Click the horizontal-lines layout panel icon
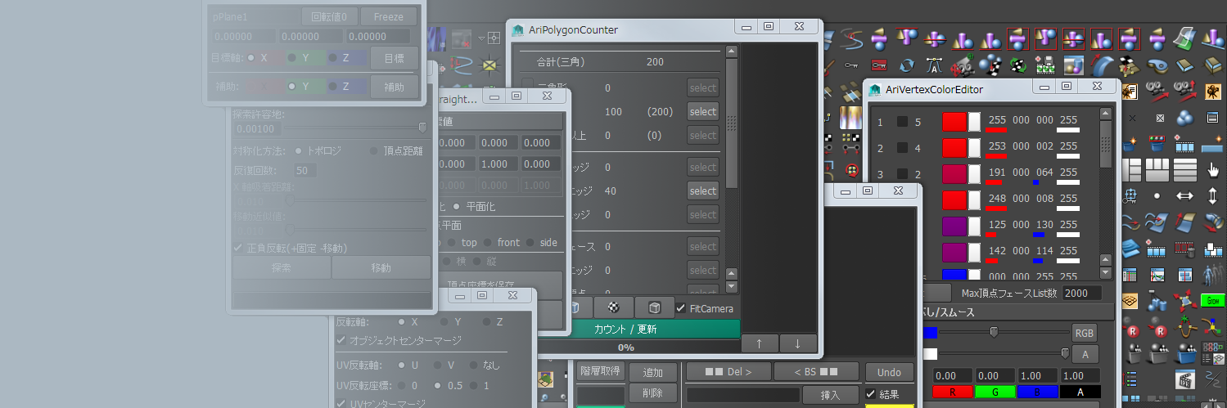1227x408 pixels. tap(1184, 169)
